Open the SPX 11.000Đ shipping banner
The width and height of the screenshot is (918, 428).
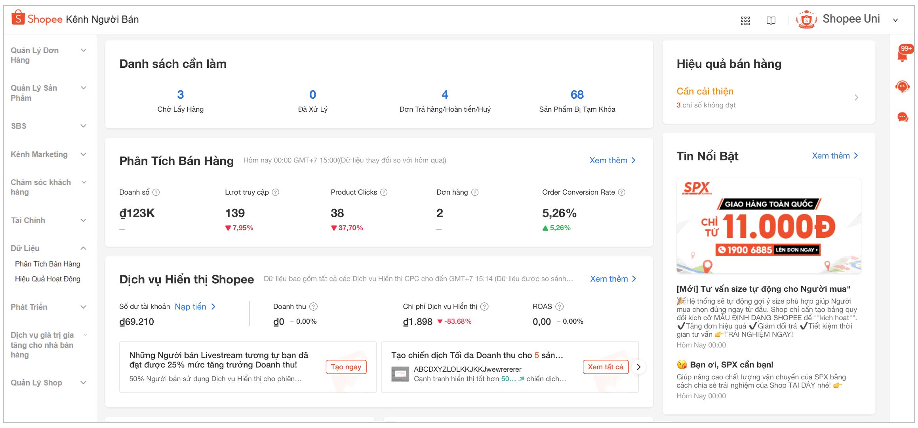[x=768, y=226]
